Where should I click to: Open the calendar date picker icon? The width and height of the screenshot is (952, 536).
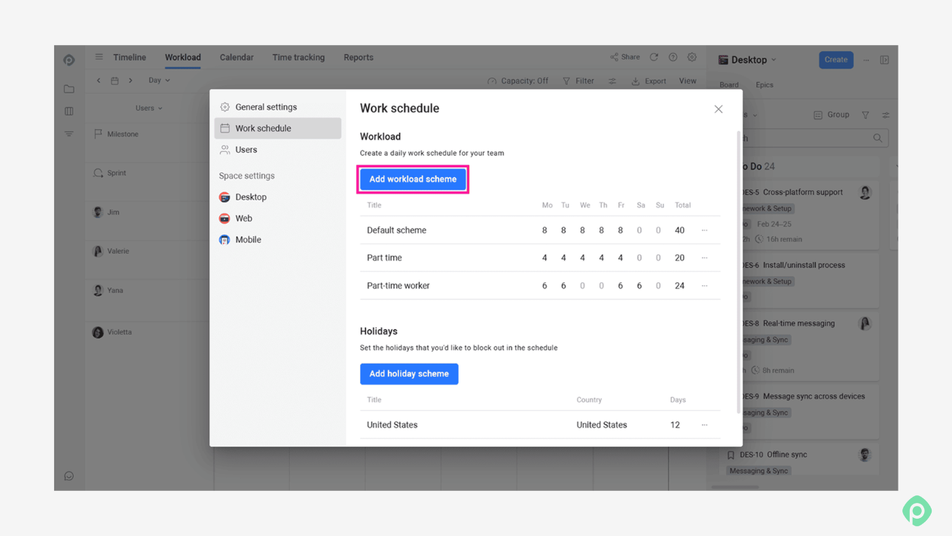point(114,81)
